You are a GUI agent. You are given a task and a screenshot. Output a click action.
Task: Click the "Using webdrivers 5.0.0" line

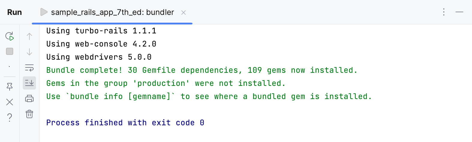click(99, 57)
